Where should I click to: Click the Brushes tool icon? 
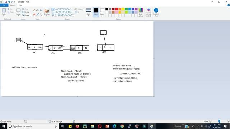tap(47, 10)
